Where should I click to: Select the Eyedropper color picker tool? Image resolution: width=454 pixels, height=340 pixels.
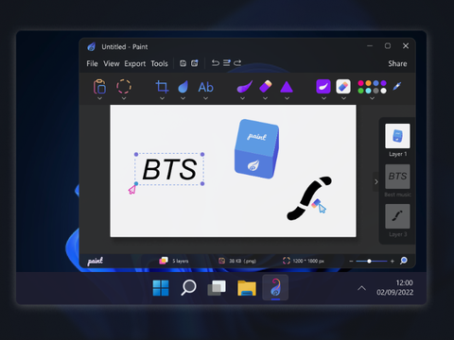pyautogui.click(x=397, y=86)
